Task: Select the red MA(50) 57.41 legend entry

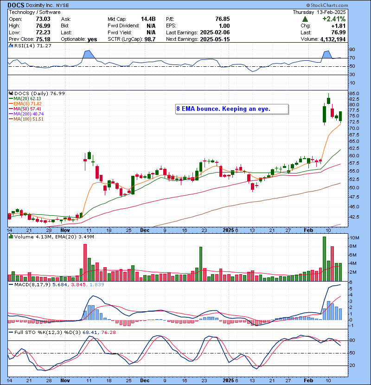Action: tap(25, 109)
